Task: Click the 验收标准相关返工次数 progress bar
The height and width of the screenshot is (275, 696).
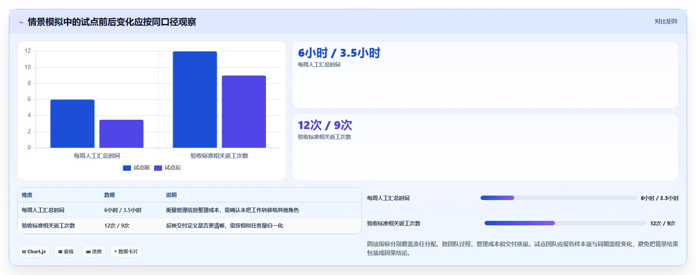Action: (x=565, y=223)
